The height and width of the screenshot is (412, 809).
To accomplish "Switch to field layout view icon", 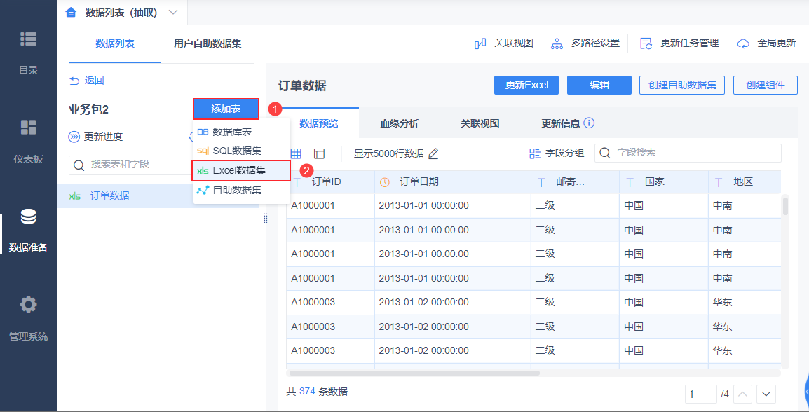I will tap(320, 153).
